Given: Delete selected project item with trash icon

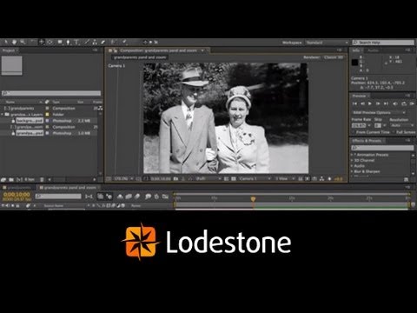Looking at the screenshot, I should click(x=42, y=180).
